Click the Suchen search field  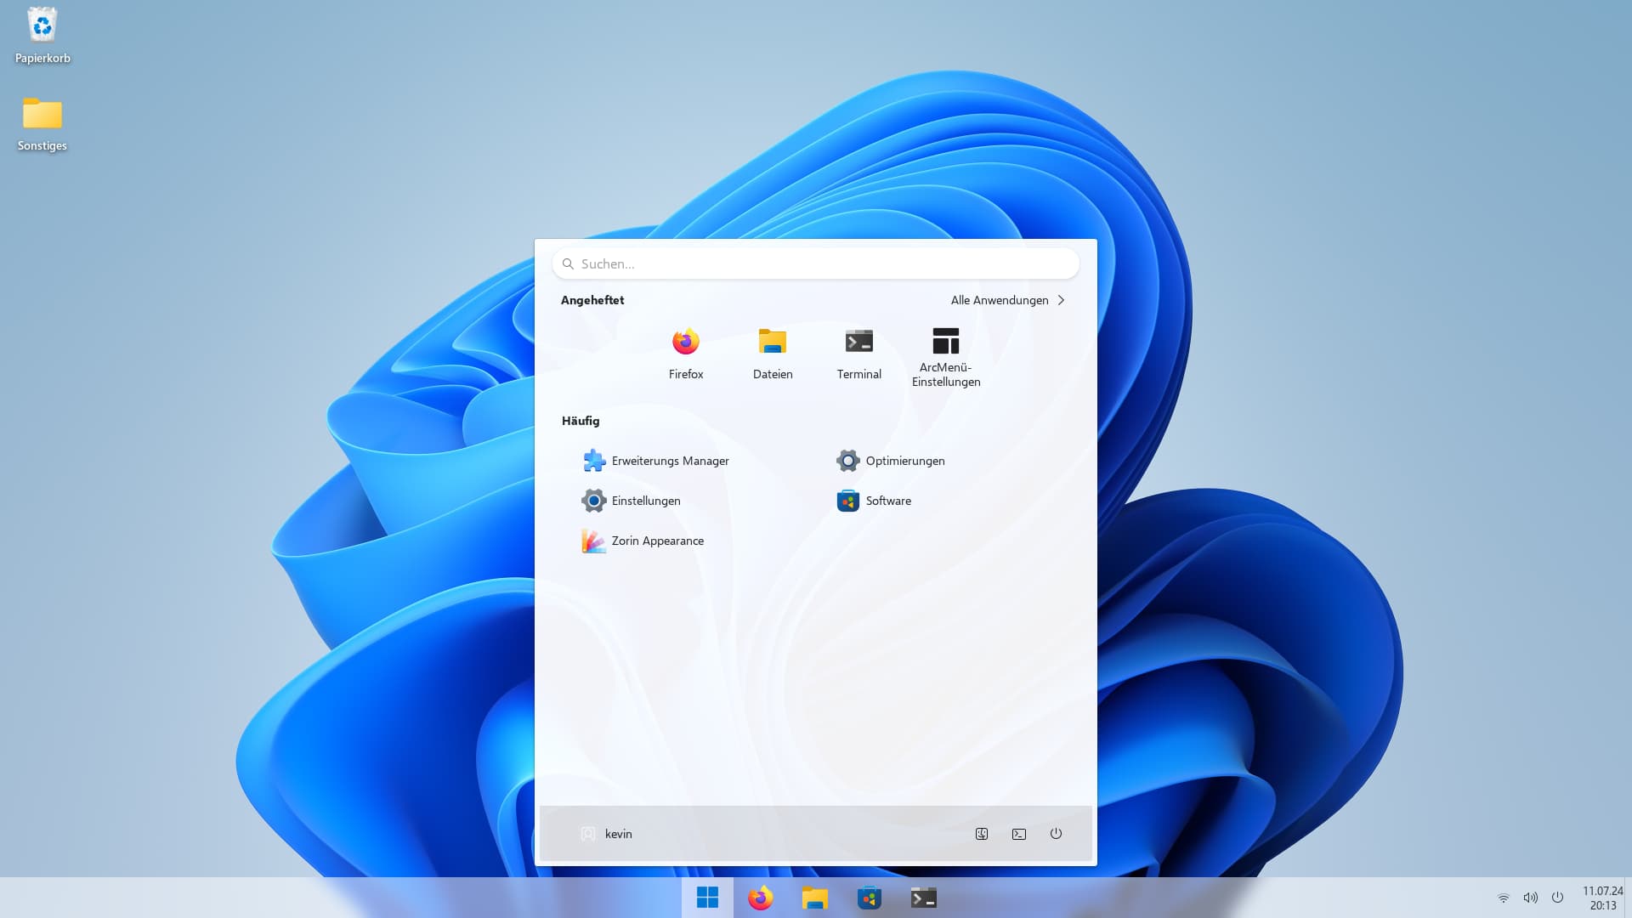click(x=816, y=264)
